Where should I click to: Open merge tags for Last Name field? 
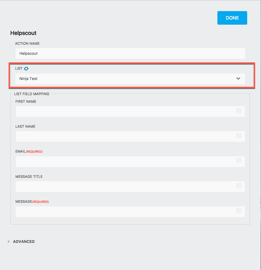pyautogui.click(x=239, y=136)
